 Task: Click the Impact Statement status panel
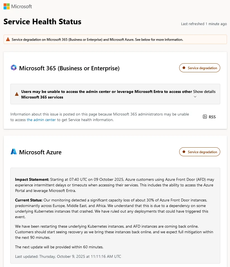coord(115,218)
